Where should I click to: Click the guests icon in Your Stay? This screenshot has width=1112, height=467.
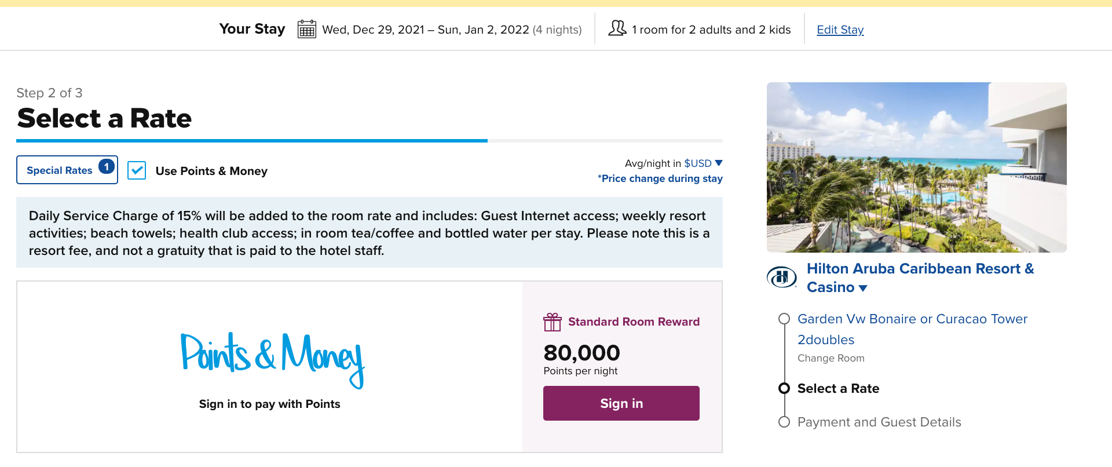pos(617,28)
